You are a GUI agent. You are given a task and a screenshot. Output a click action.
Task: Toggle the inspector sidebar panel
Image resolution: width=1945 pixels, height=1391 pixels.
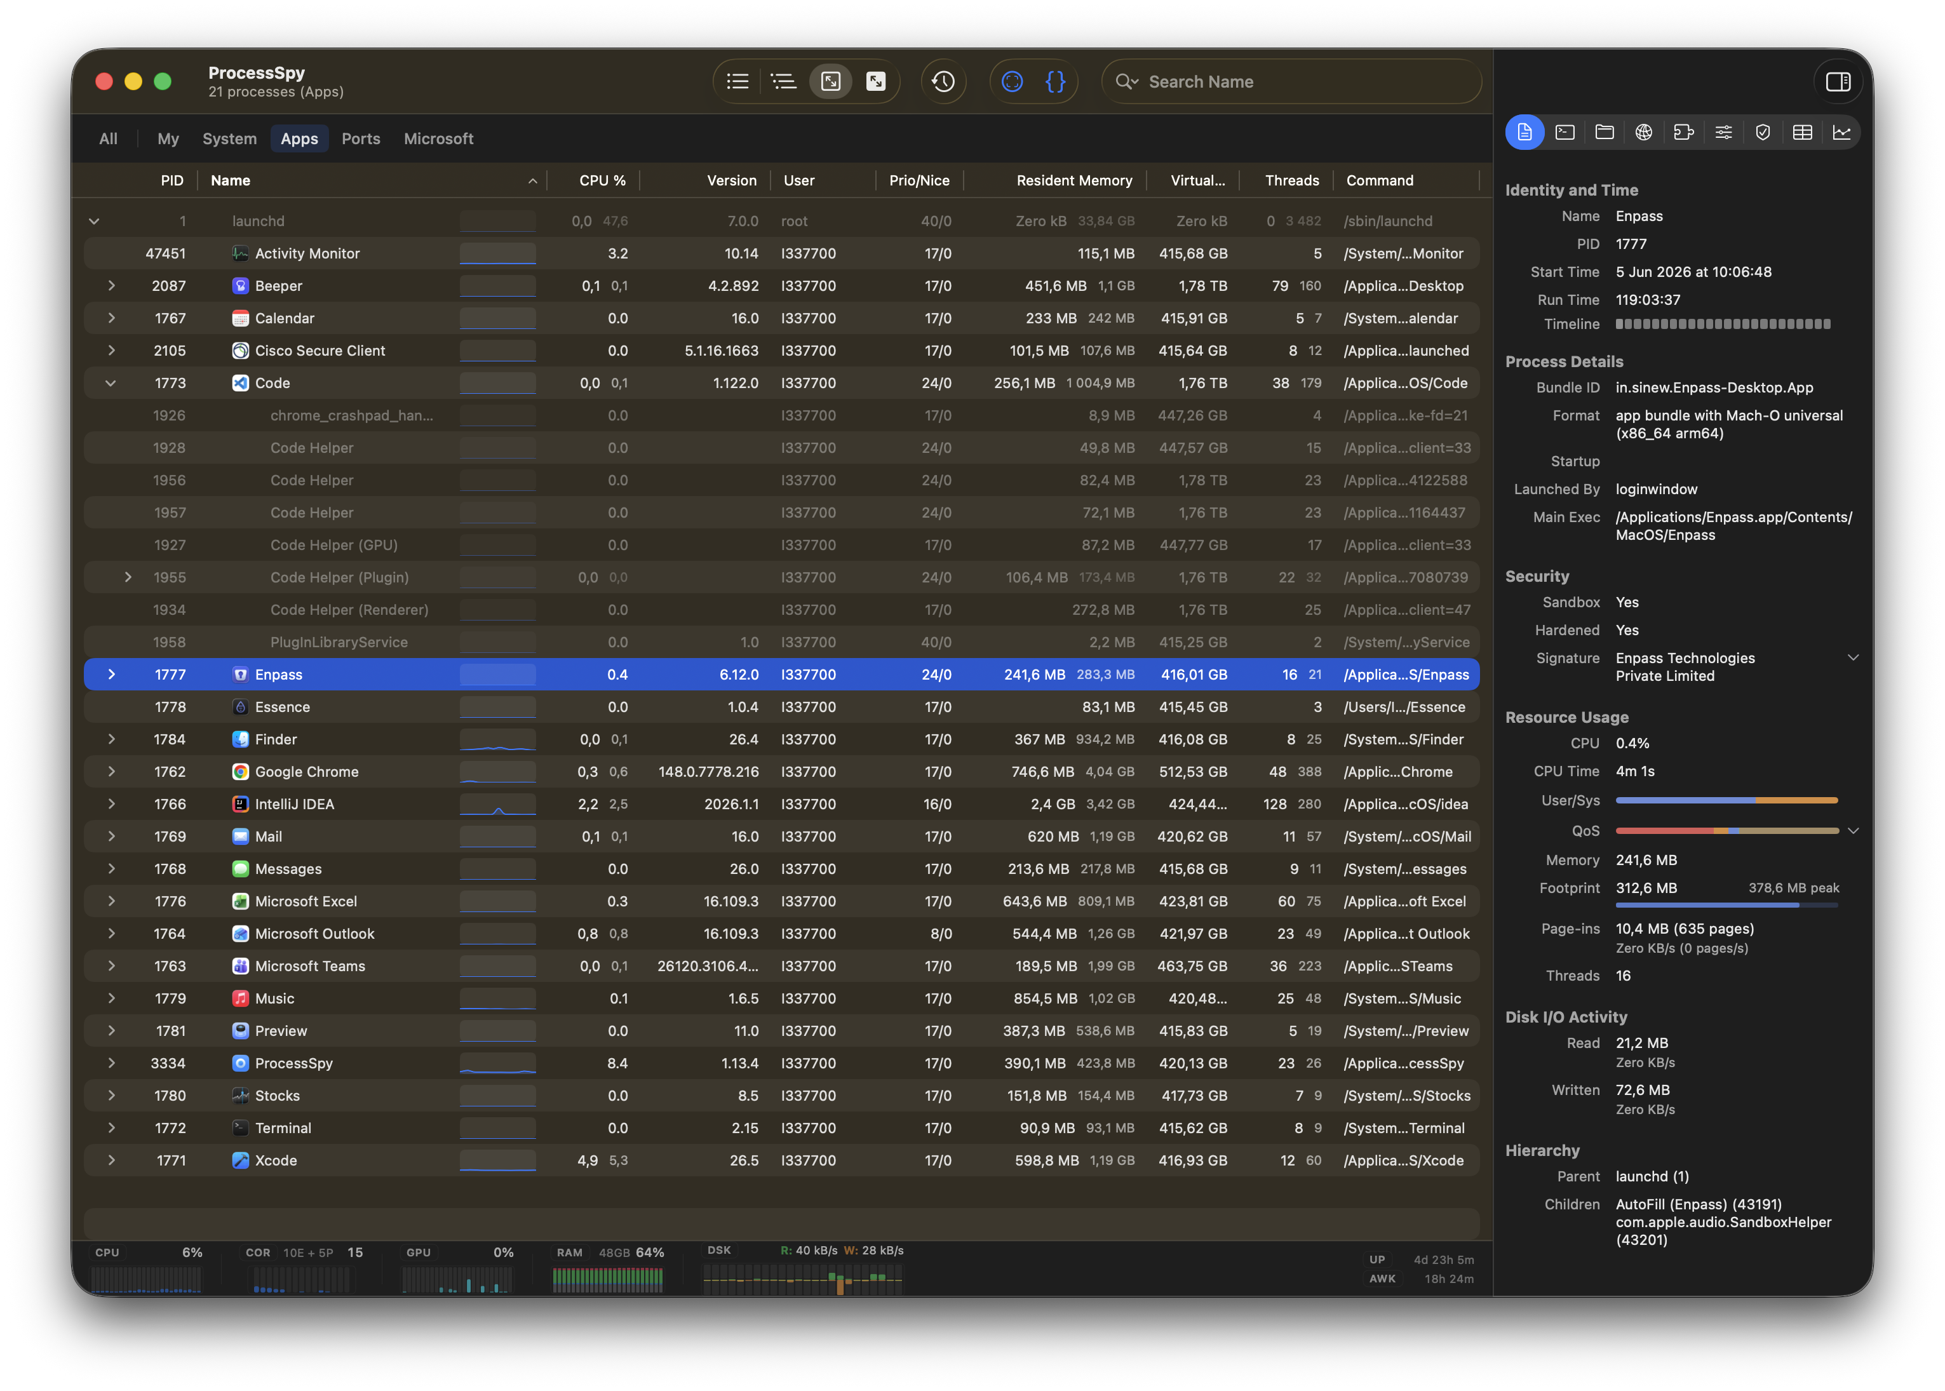click(x=1838, y=81)
